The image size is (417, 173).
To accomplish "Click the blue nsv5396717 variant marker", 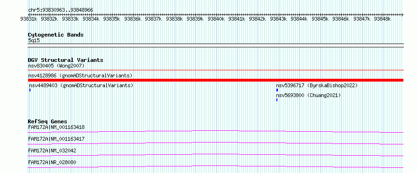I will pyautogui.click(x=277, y=90).
